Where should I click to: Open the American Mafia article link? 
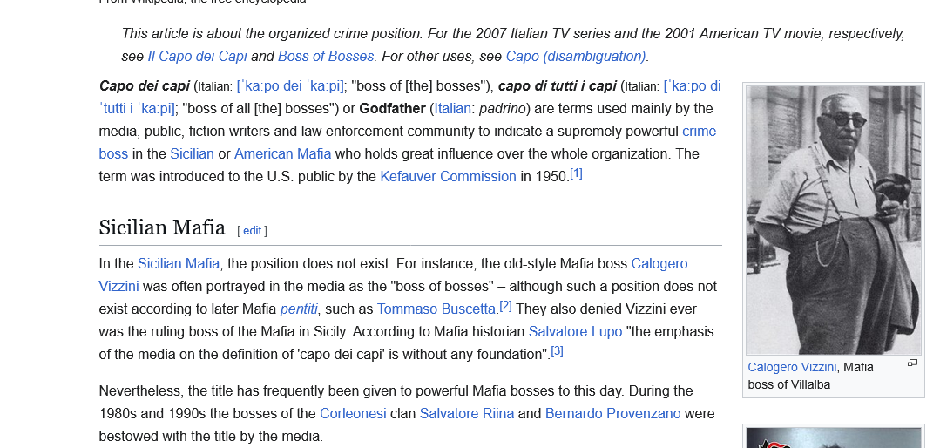282,154
